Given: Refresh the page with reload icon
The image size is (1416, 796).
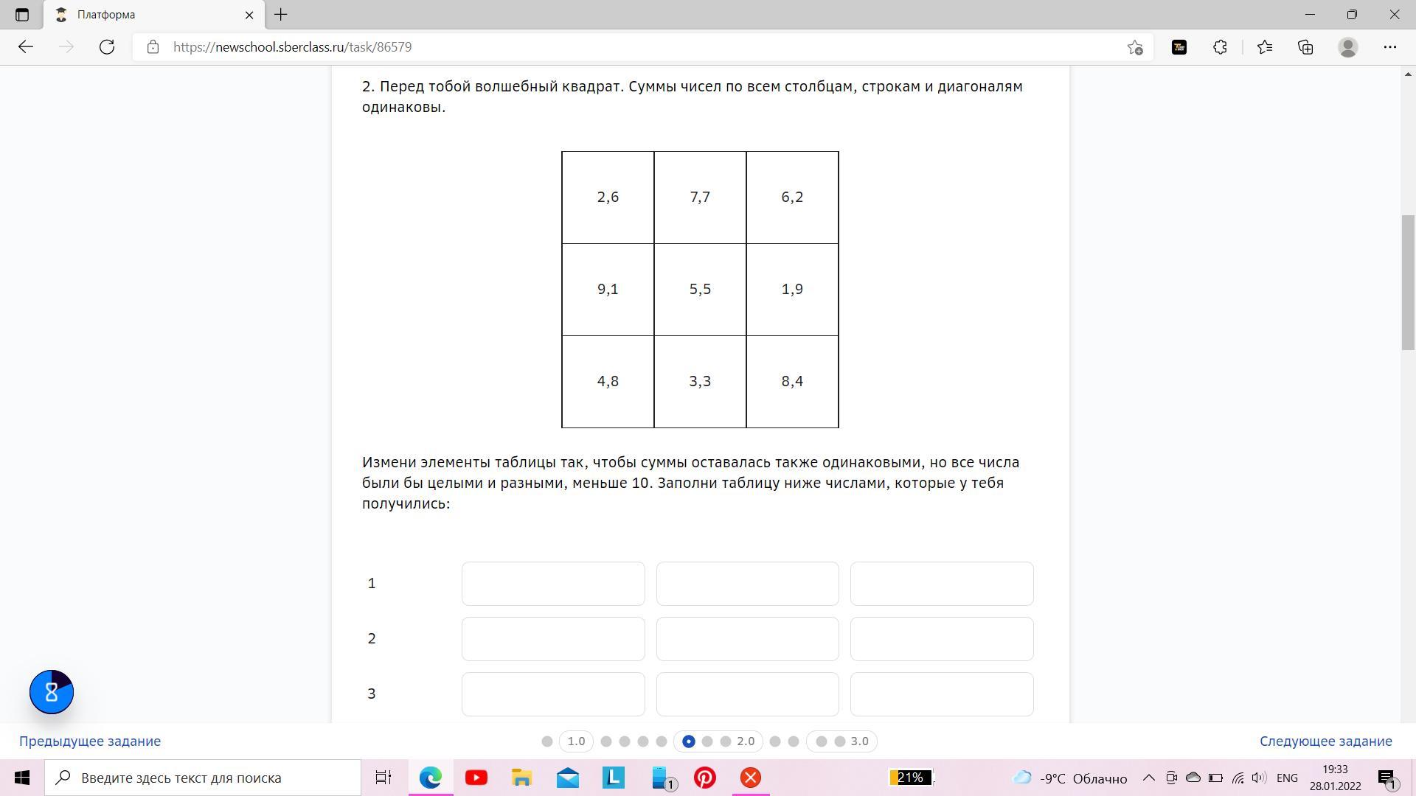Looking at the screenshot, I should 107,47.
